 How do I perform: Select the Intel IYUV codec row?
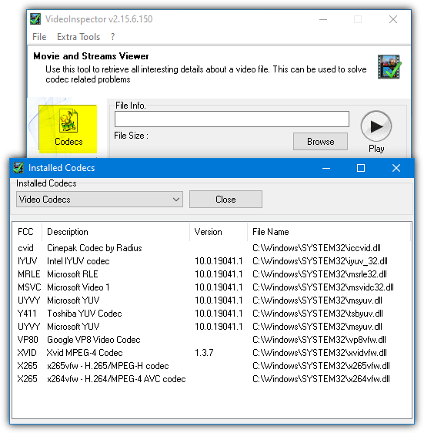(x=212, y=261)
